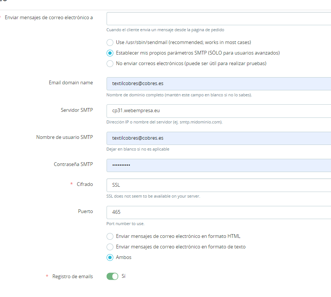Select the plain text email format radio
The width and height of the screenshot is (331, 297).
coord(110,247)
